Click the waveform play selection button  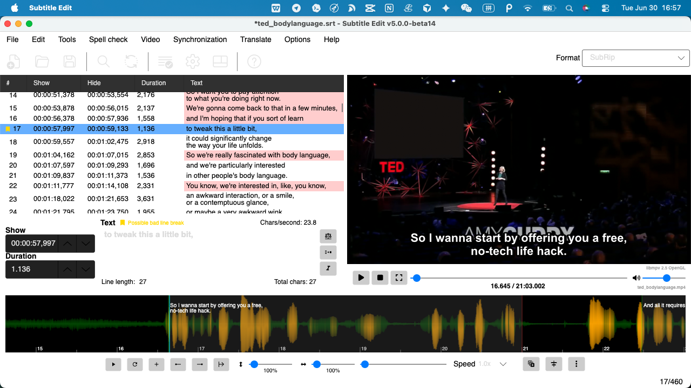click(x=113, y=364)
